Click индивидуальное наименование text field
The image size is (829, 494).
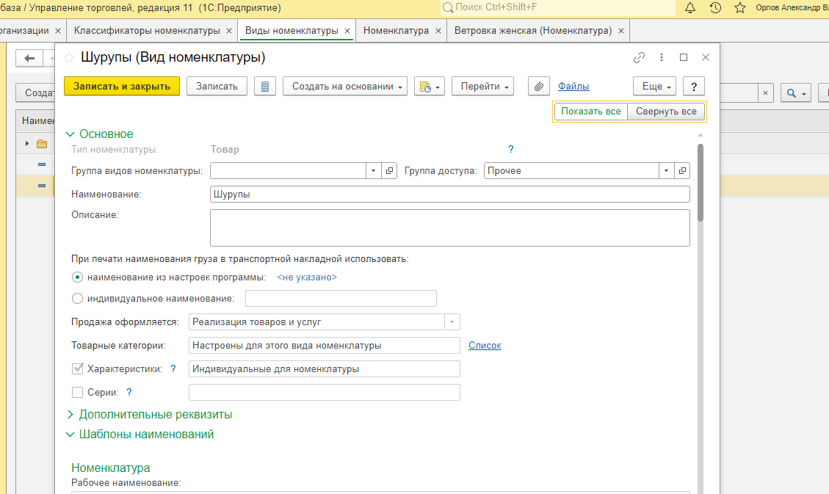[x=341, y=299]
